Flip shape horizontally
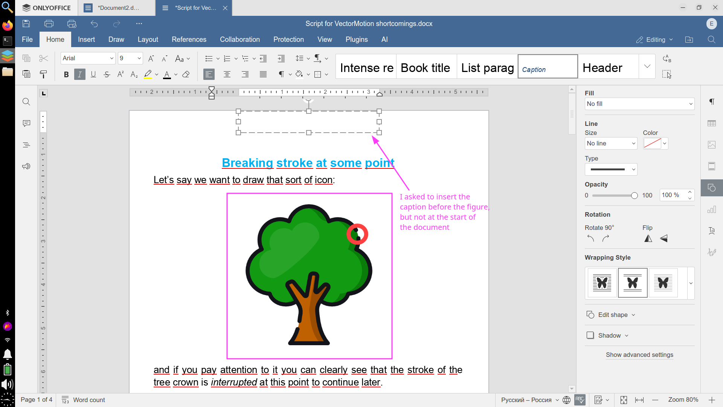 pos(648,239)
